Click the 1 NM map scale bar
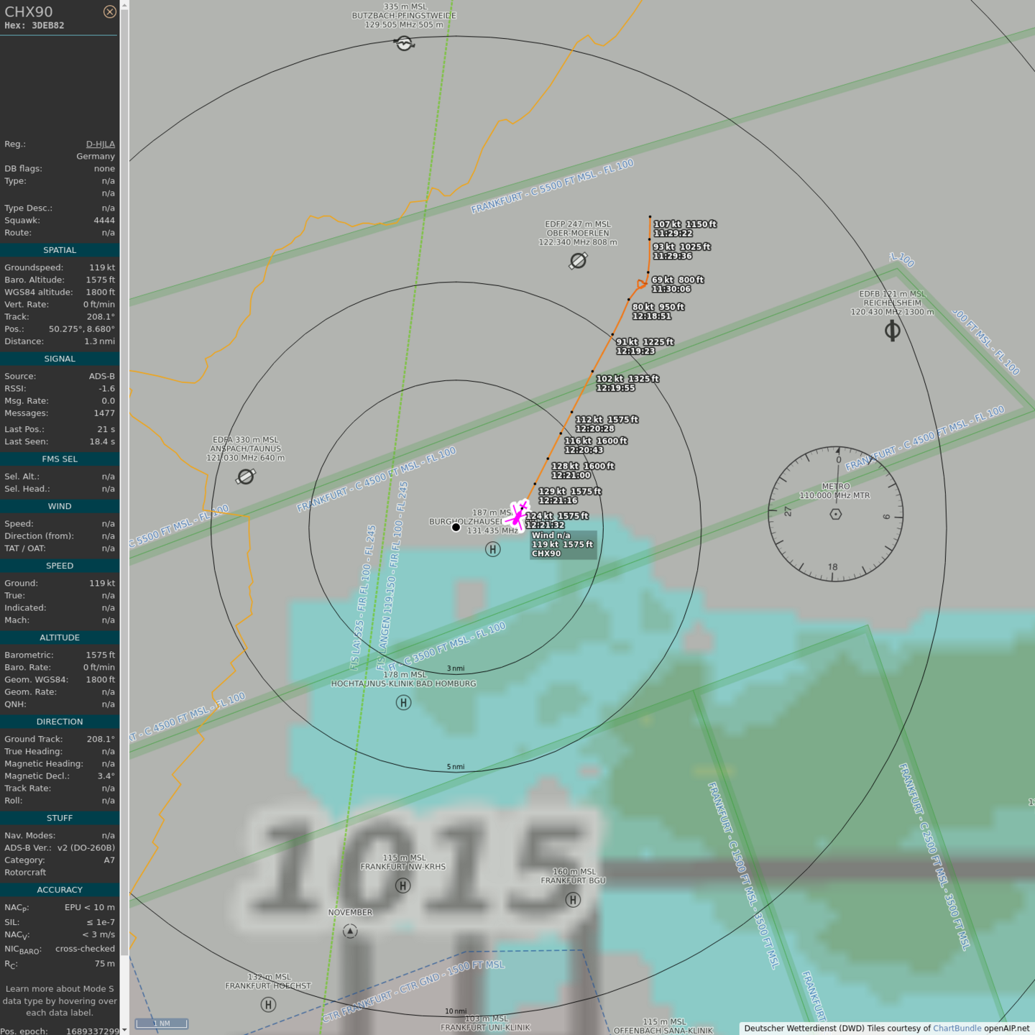The height and width of the screenshot is (1035, 1035). tap(162, 1023)
